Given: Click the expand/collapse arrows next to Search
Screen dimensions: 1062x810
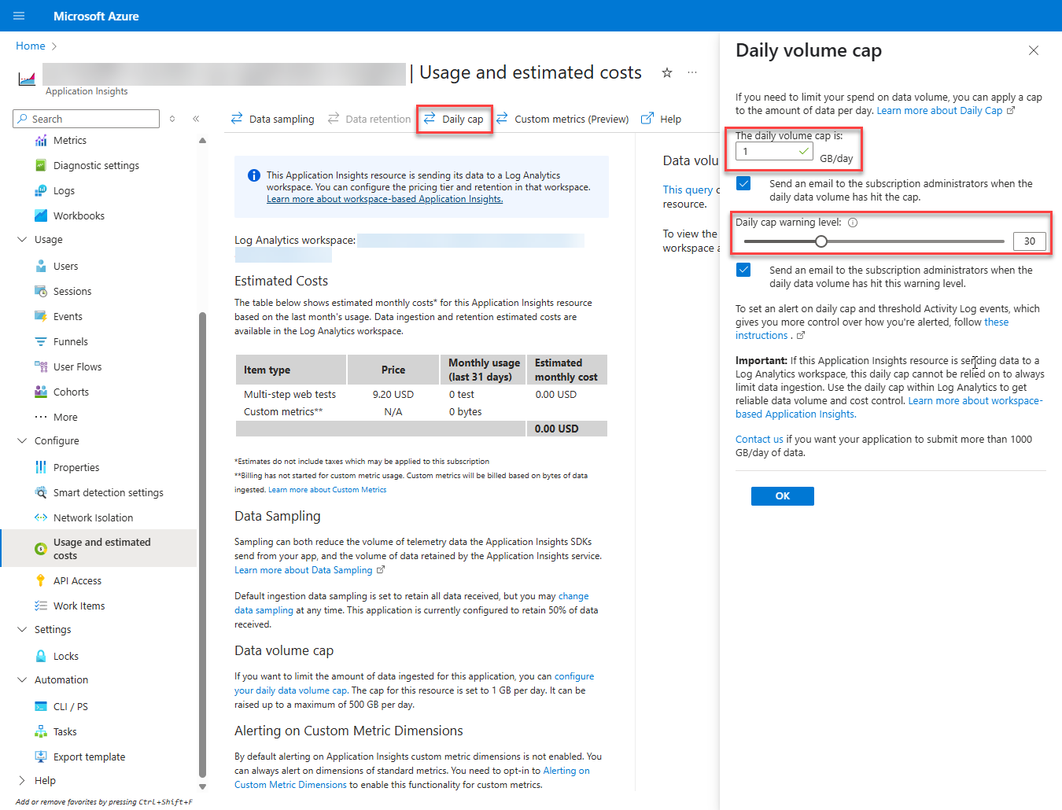Looking at the screenshot, I should coord(172,119).
